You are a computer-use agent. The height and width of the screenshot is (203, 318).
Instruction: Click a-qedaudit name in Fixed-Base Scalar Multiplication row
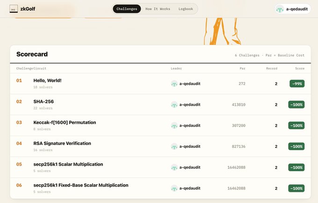190,188
